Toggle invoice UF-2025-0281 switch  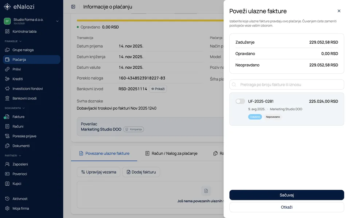[x=240, y=101]
